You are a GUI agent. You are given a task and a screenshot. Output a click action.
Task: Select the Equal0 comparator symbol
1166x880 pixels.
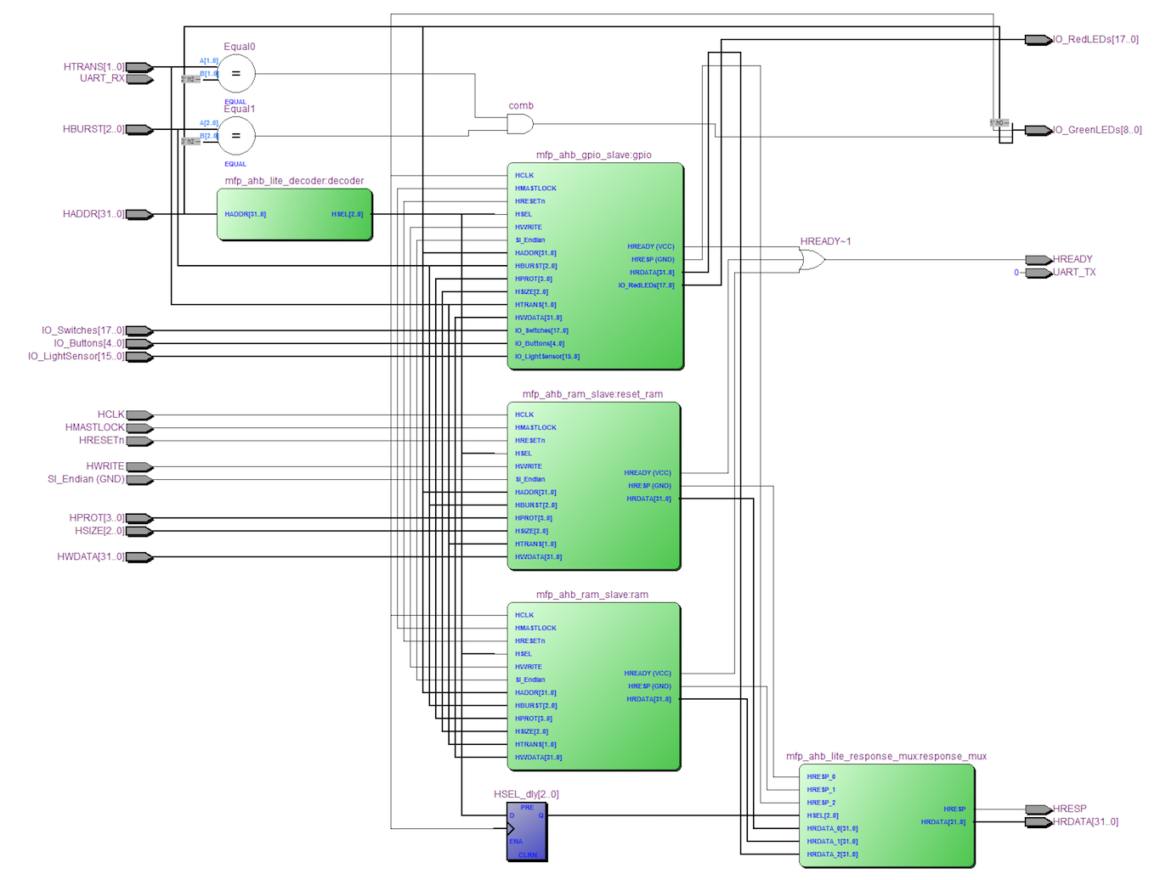236,74
